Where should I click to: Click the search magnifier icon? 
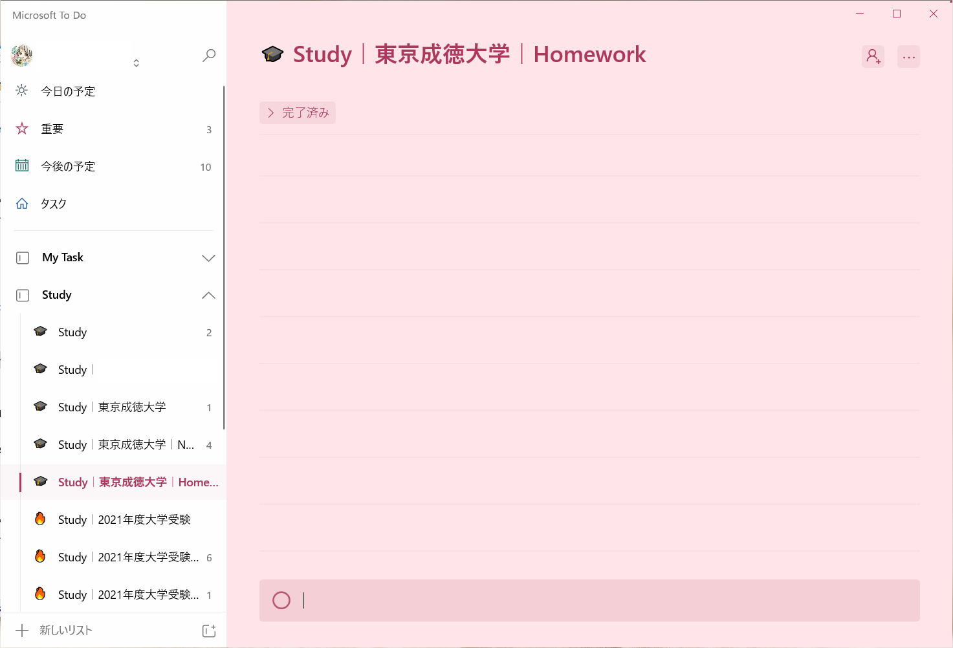tap(209, 56)
